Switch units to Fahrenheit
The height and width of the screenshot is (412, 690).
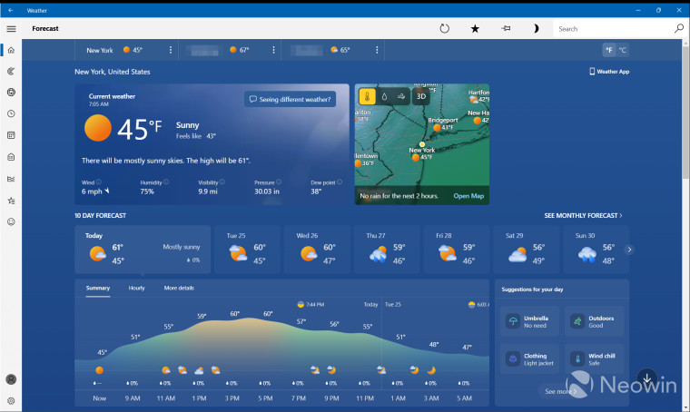tap(609, 50)
